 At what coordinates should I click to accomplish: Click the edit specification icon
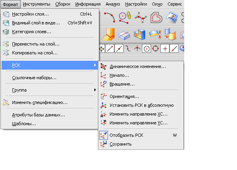6,102
